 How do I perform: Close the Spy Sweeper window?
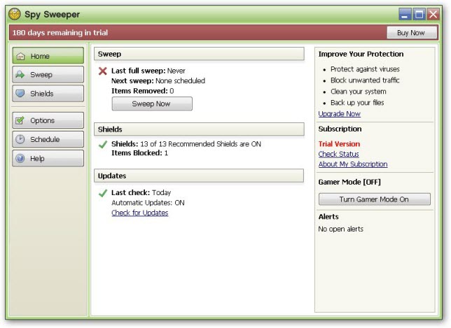click(x=433, y=14)
